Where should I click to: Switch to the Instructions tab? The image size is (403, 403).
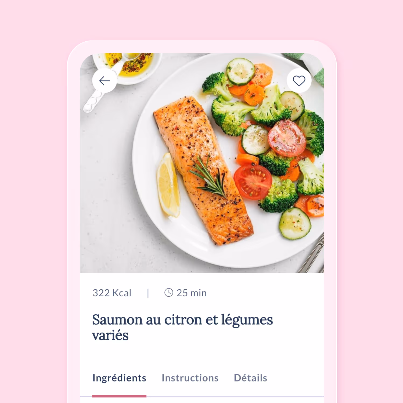click(190, 378)
